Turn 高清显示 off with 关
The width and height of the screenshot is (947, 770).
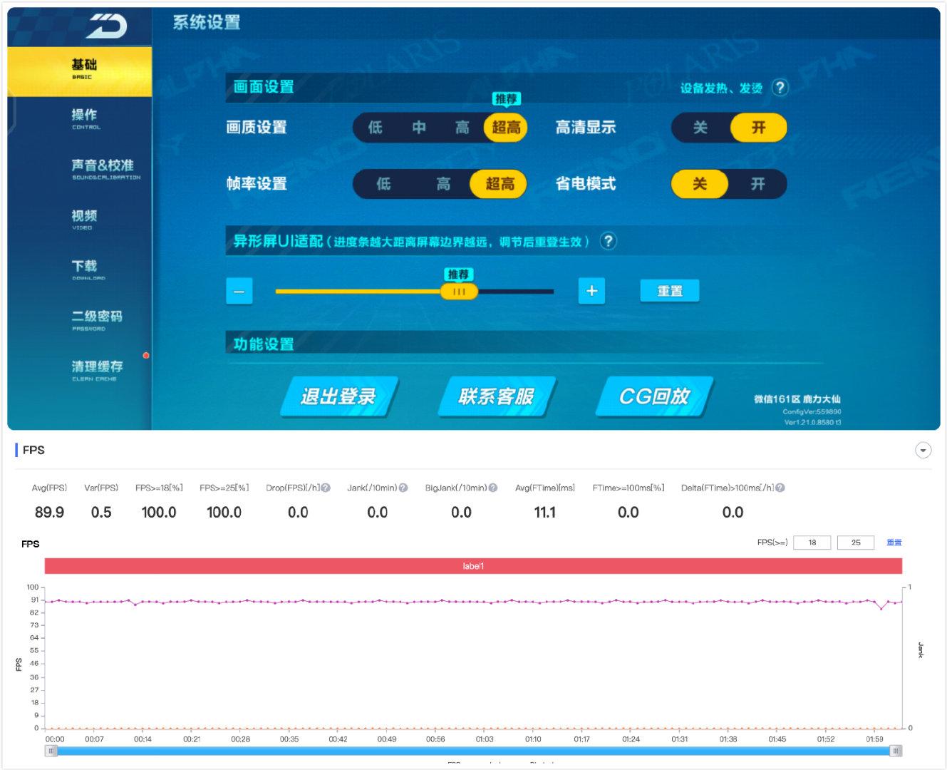pyautogui.click(x=700, y=128)
